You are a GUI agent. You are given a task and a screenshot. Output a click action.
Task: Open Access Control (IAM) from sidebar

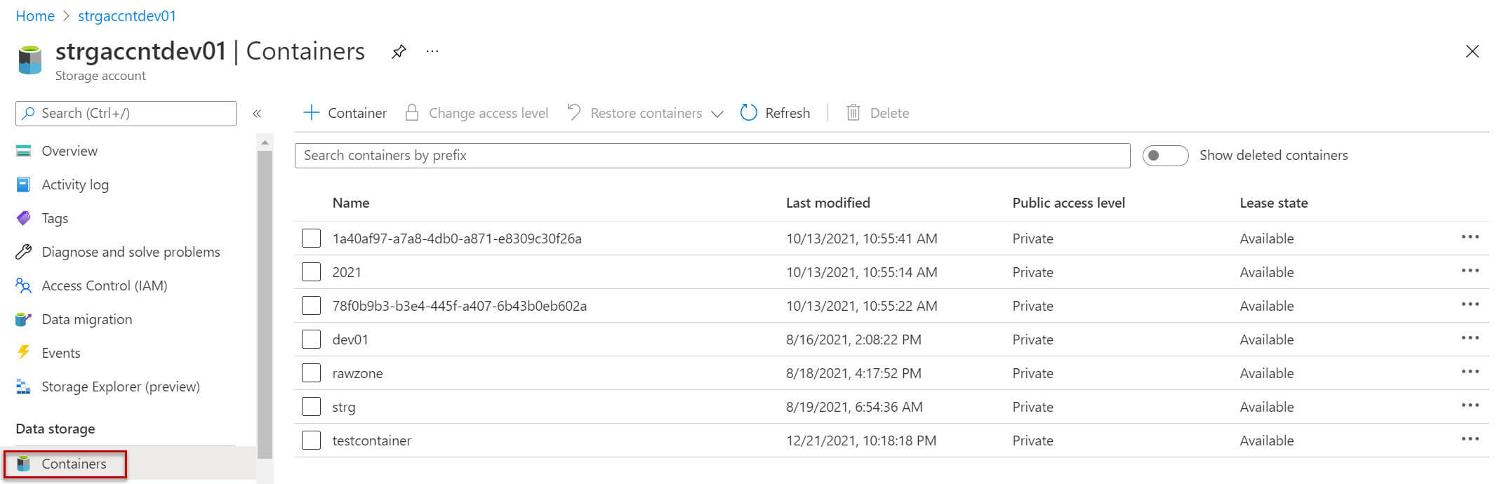[x=104, y=285]
